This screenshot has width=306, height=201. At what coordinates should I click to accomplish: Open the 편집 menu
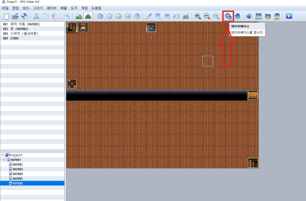click(x=16, y=8)
